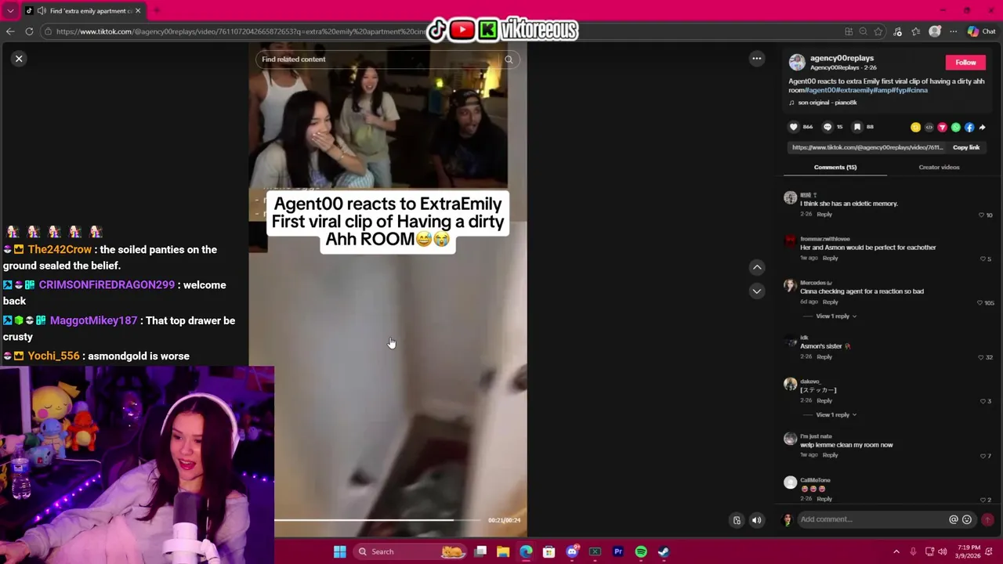Open Steam from the taskbar
Viewport: 1003px width, 564px height.
(x=664, y=551)
